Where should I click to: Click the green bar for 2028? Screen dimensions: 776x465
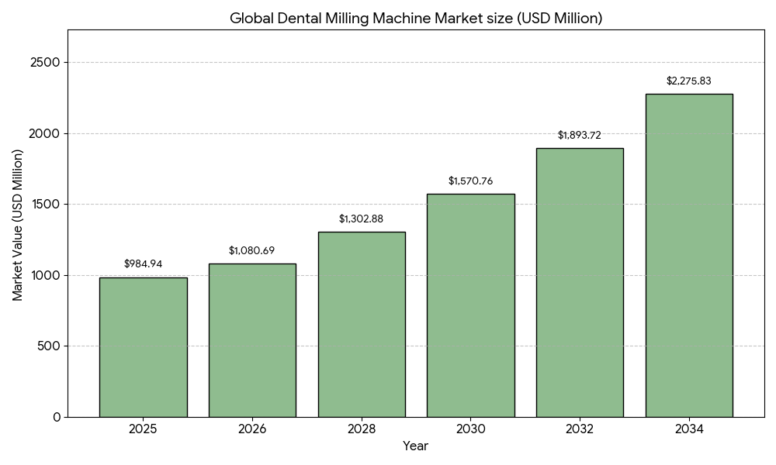coord(362,324)
